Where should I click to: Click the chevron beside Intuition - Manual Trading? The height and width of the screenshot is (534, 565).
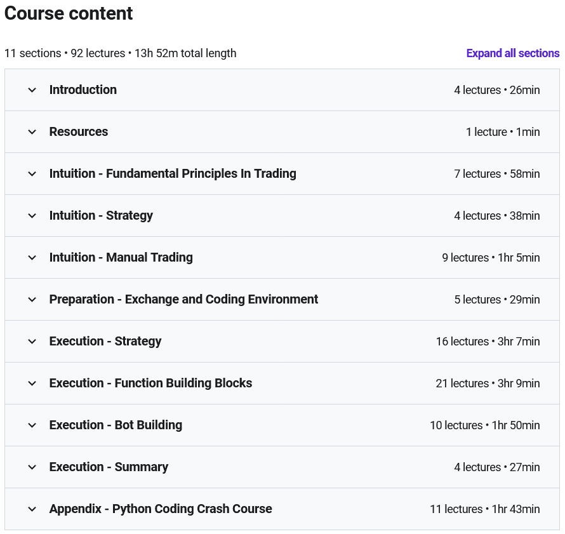pos(32,258)
